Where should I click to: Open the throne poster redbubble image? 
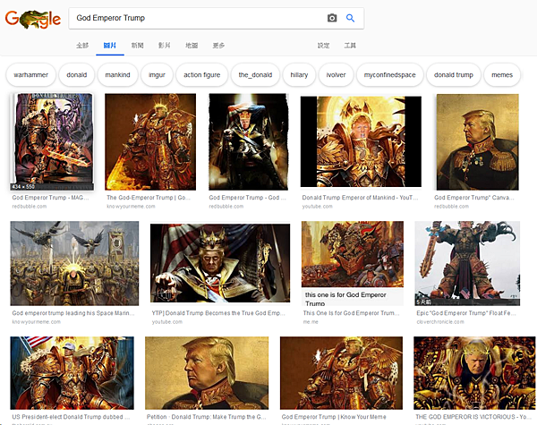[248, 141]
